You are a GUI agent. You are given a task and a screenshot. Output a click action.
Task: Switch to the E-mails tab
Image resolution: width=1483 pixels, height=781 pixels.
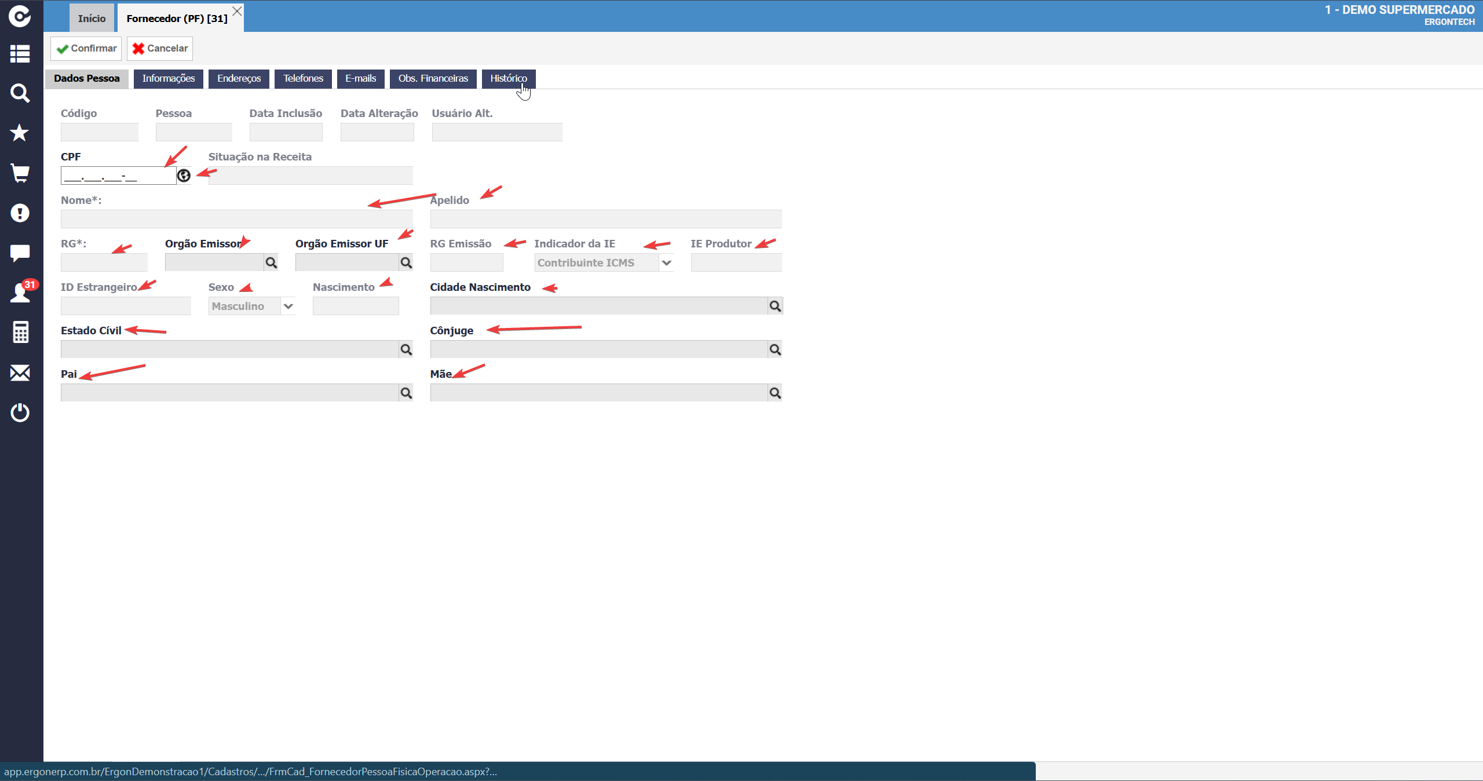pos(361,79)
